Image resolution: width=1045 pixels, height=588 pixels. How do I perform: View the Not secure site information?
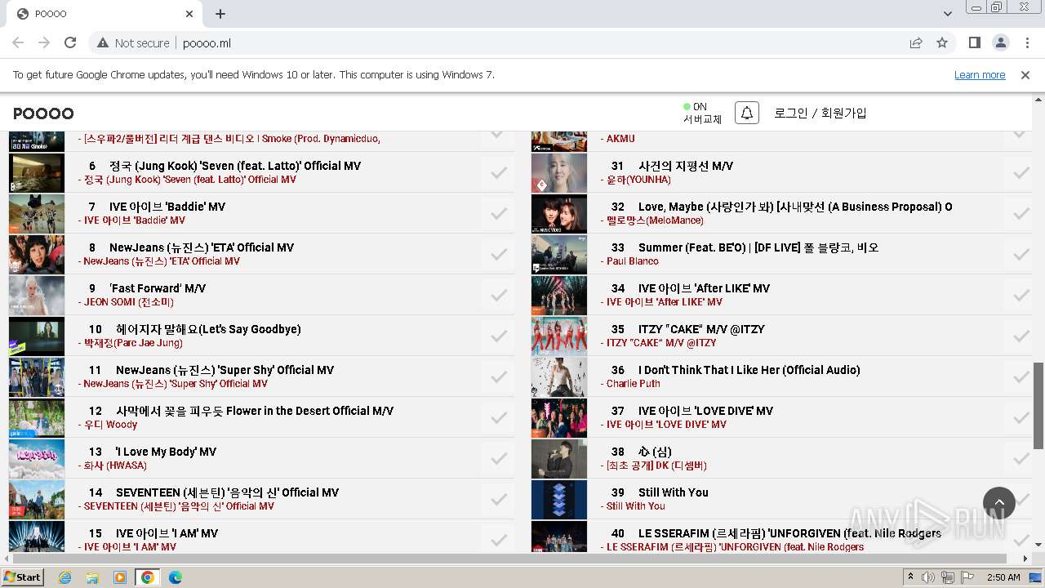134,42
